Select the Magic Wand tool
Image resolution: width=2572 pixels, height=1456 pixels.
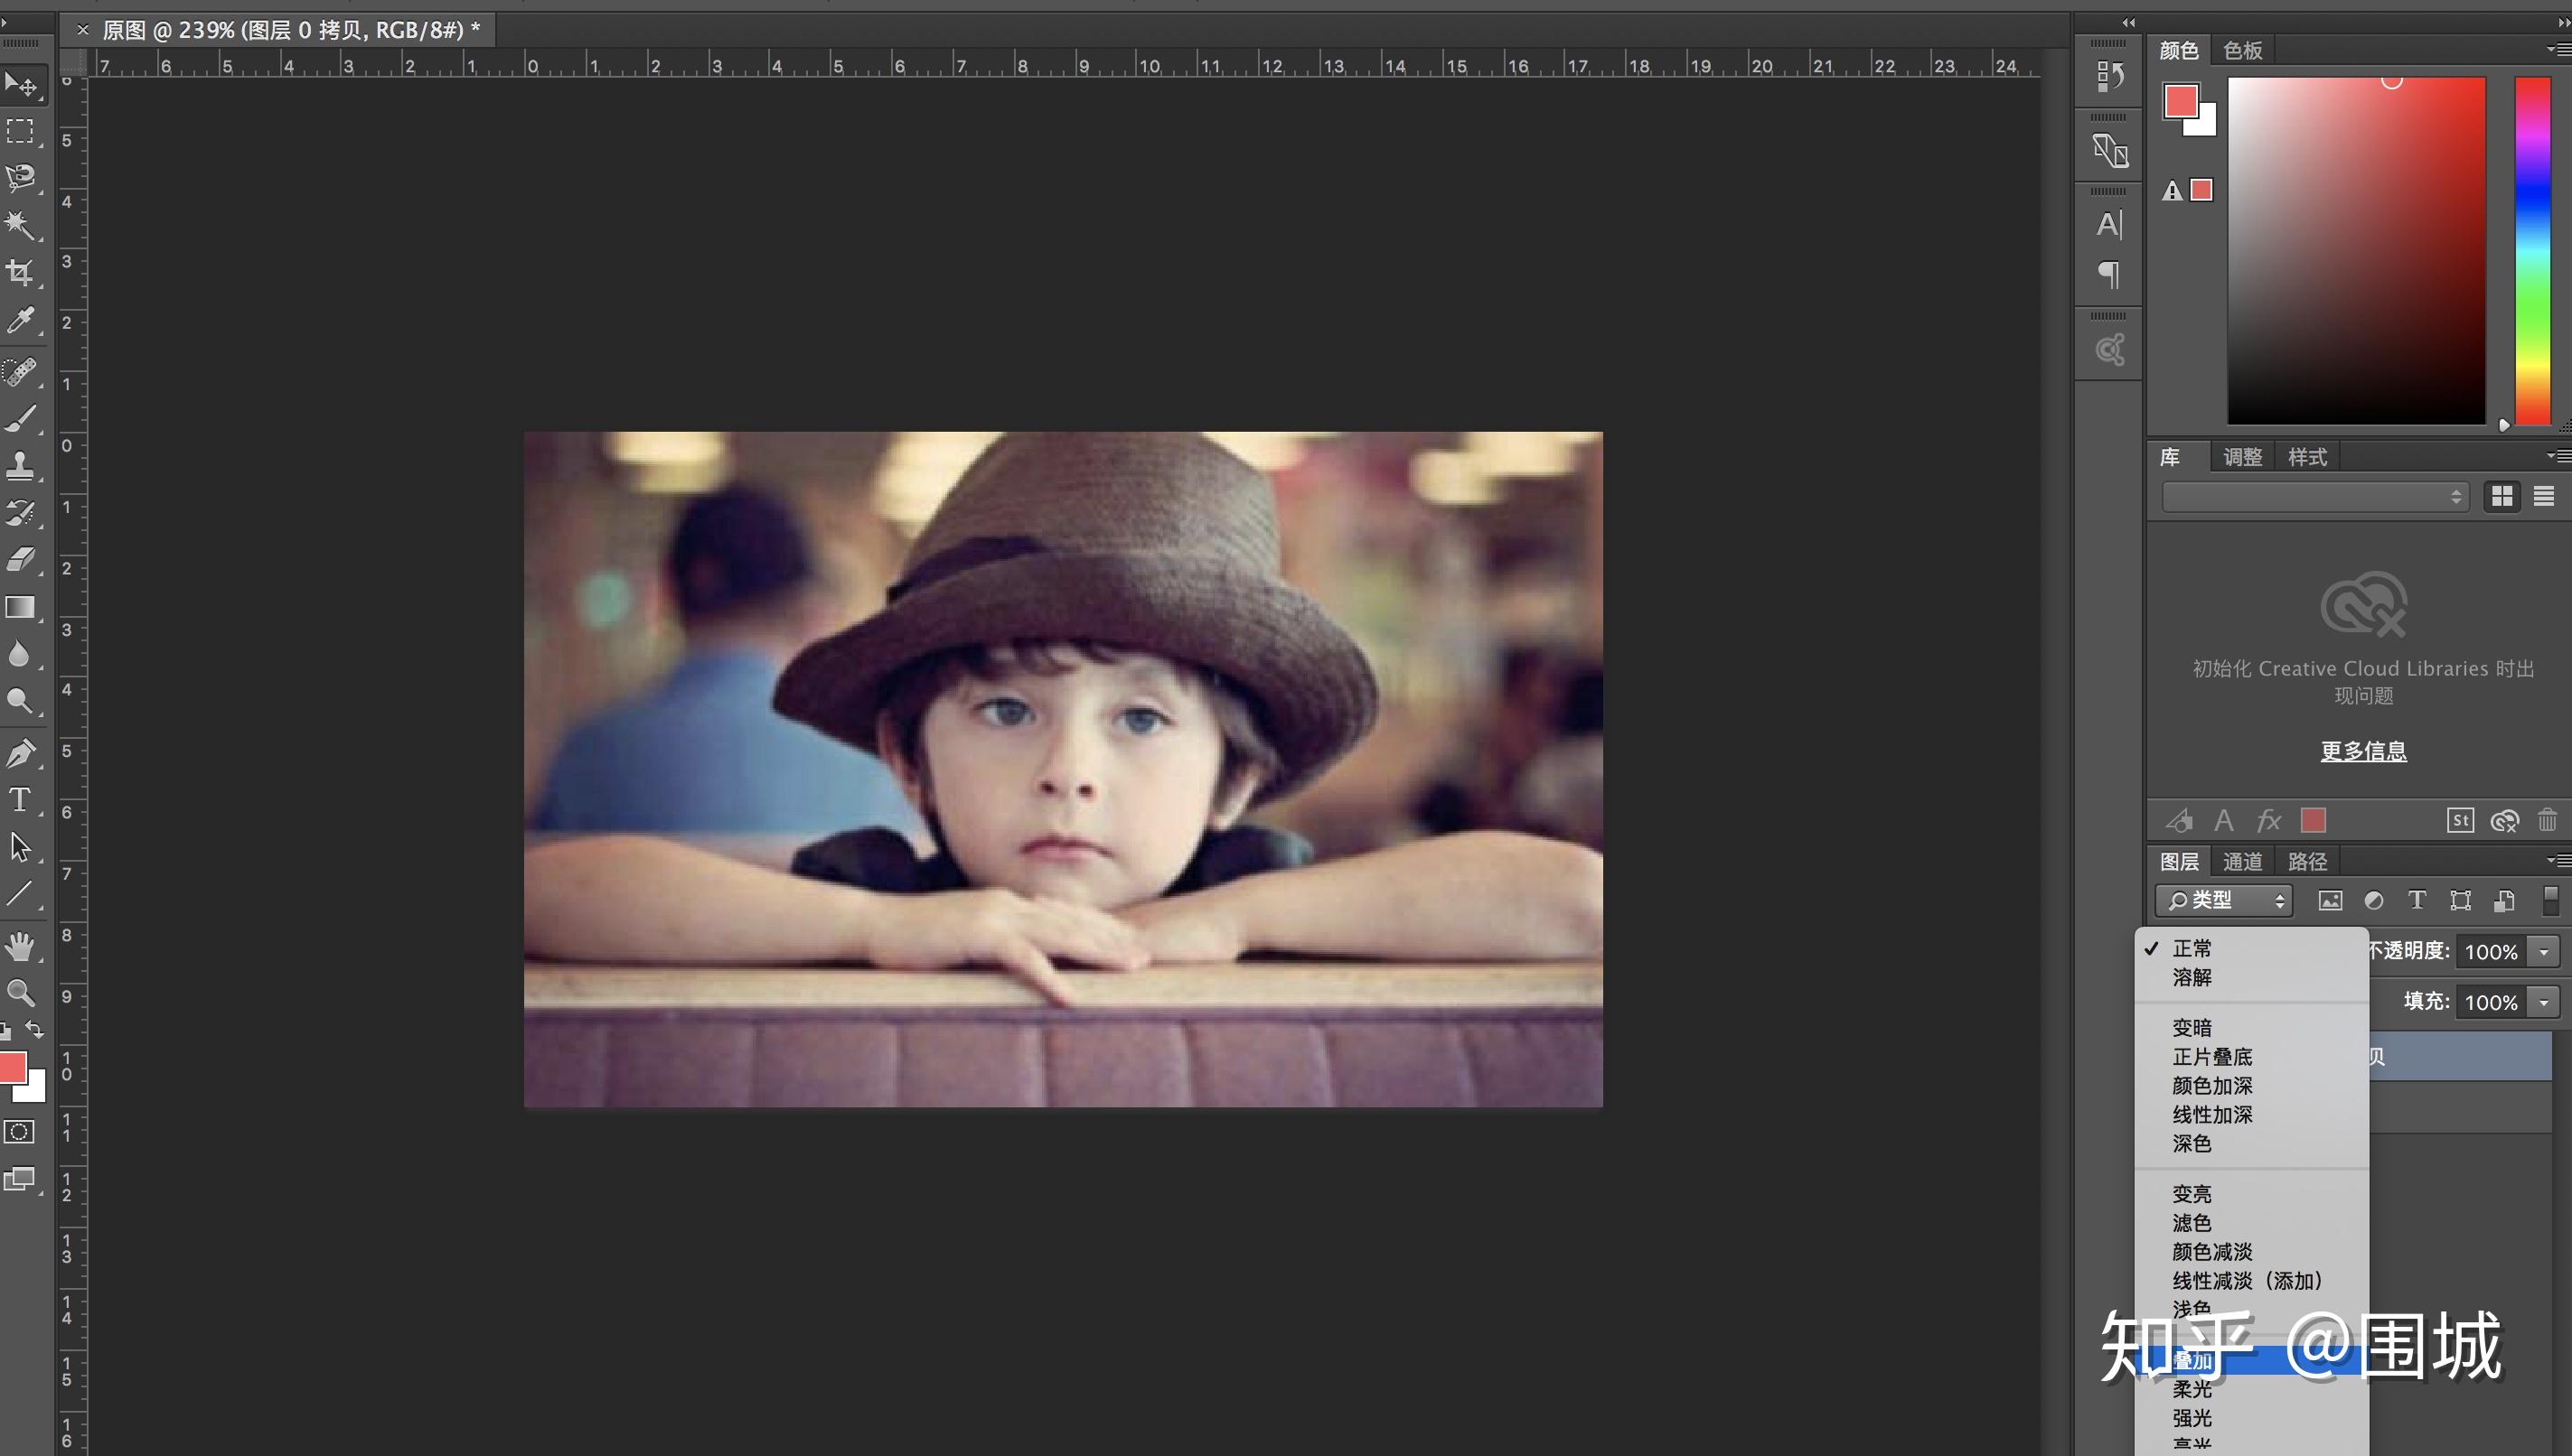click(19, 224)
